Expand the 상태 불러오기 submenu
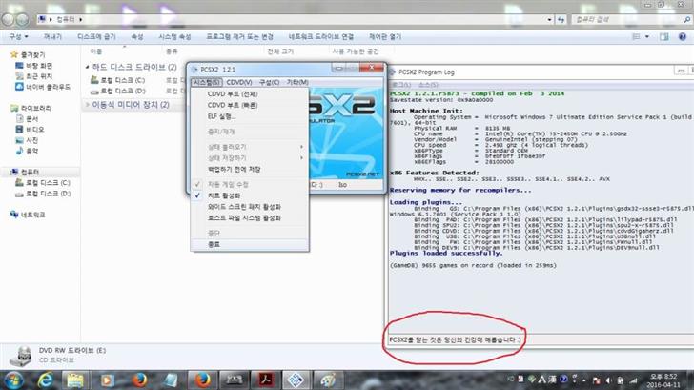 (250, 147)
